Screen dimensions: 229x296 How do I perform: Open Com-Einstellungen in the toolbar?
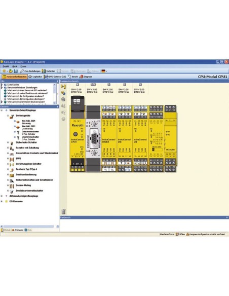(x=30, y=71)
